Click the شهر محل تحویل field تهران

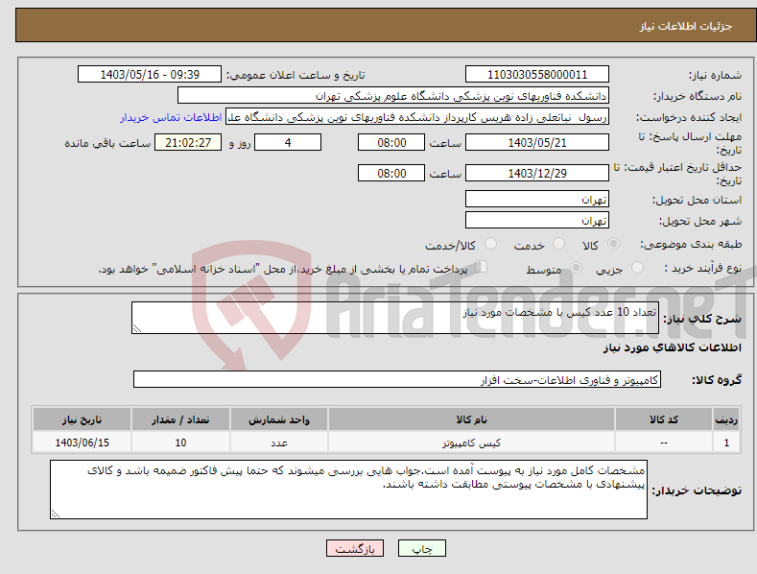click(537, 221)
